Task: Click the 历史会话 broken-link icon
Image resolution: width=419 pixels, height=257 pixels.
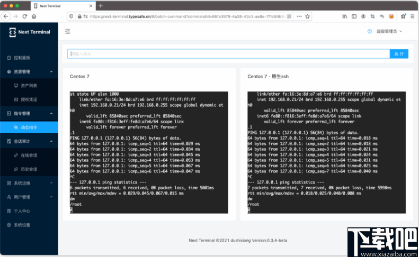Action: 16,169
